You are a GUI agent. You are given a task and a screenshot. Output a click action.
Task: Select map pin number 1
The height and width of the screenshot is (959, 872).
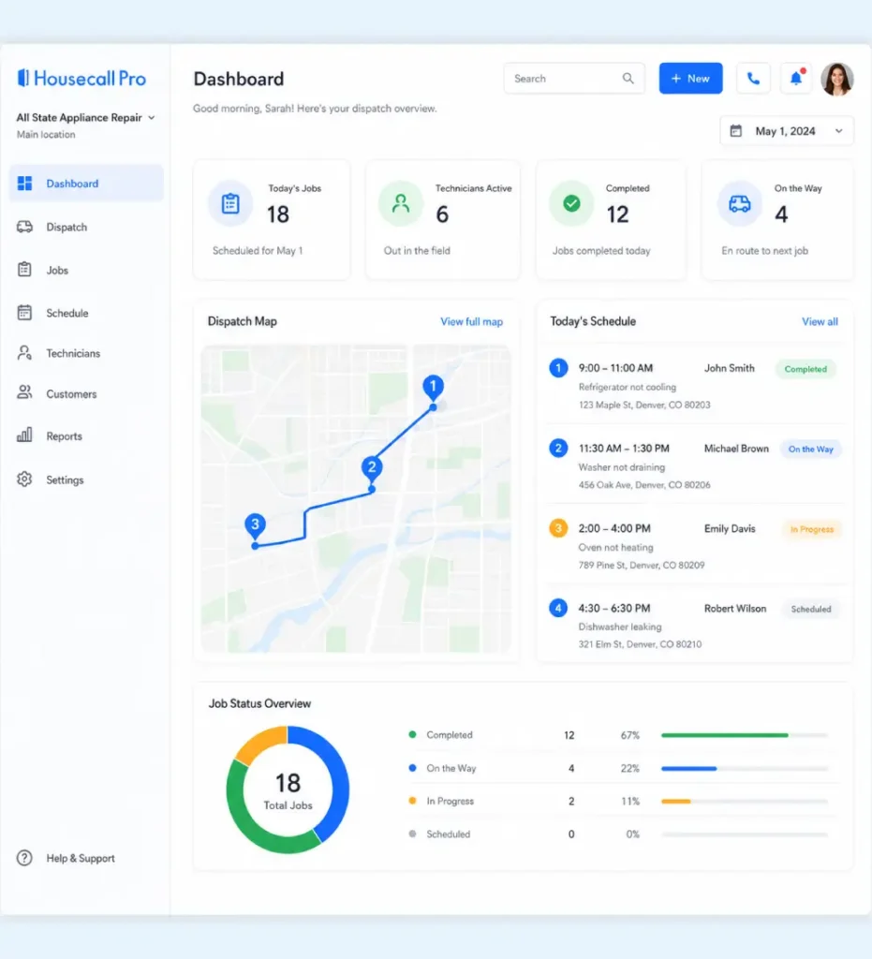[433, 387]
